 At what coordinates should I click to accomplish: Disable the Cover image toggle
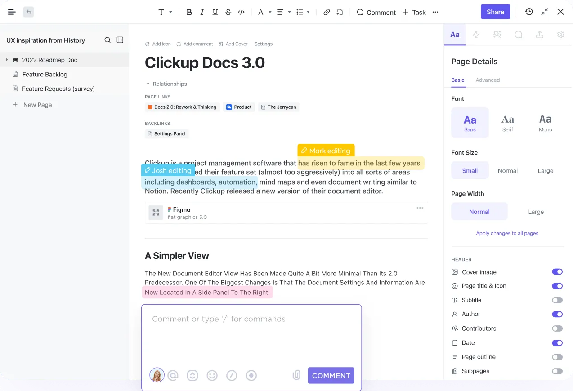(x=557, y=271)
